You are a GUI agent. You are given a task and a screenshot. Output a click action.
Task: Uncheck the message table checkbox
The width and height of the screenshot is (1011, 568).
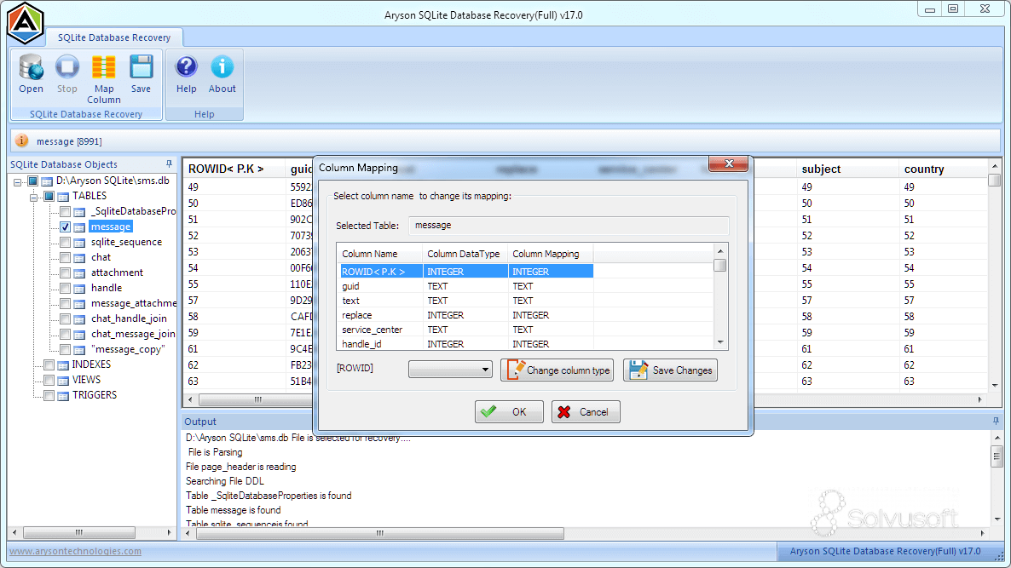[65, 227]
